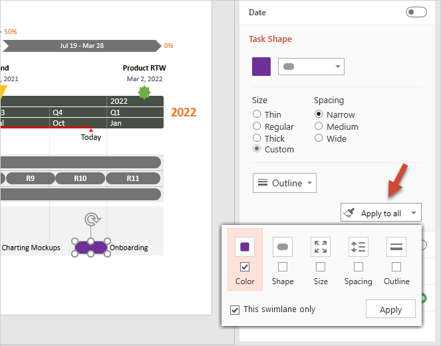The width and height of the screenshot is (441, 346).
Task: Click the paintbrush icon on Apply to all
Action: coord(350,213)
